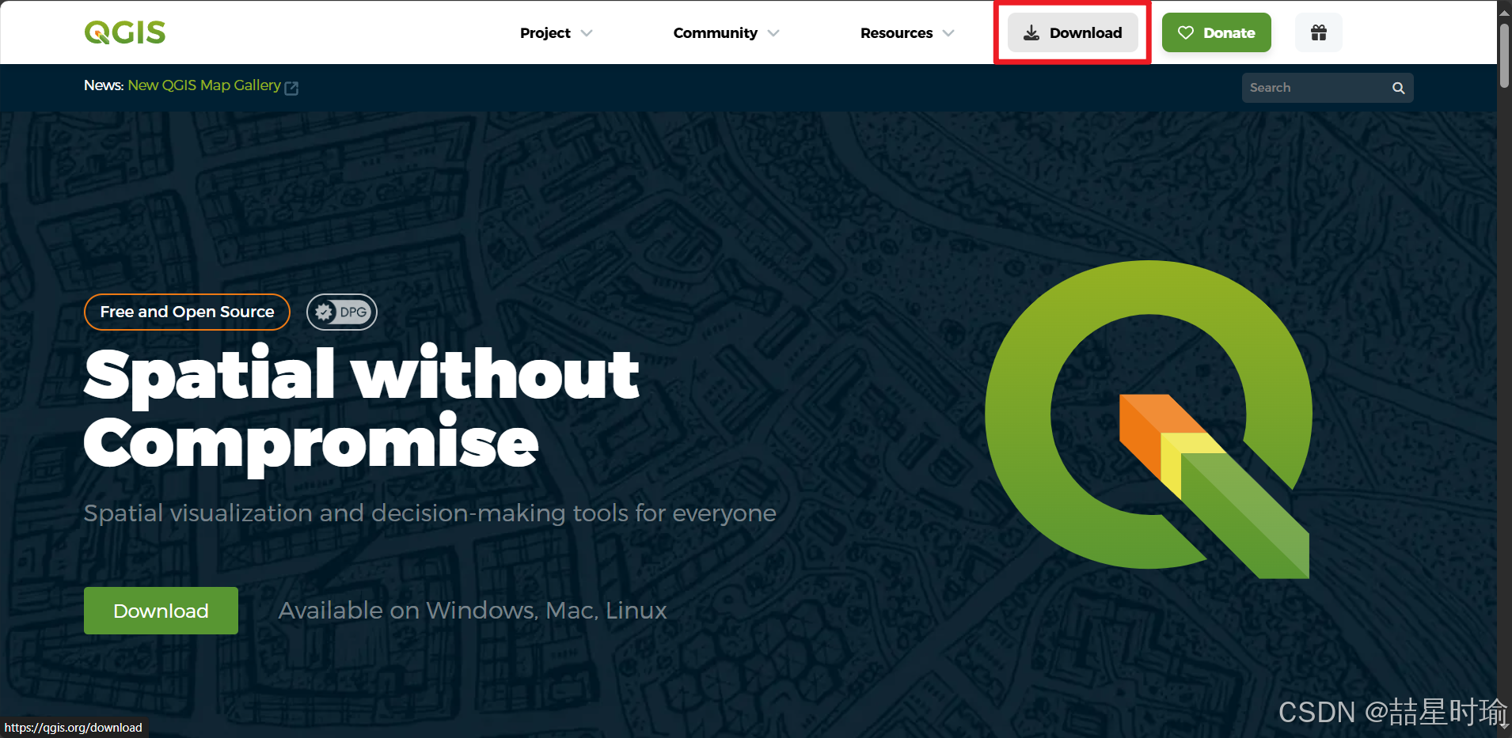The image size is (1512, 738).
Task: Open the Project dropdown menu
Action: (556, 32)
